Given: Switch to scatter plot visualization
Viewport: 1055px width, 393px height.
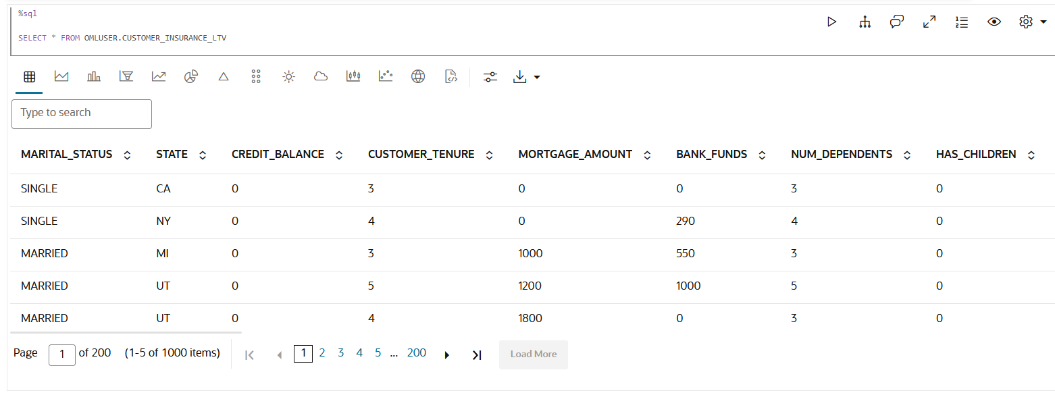Looking at the screenshot, I should click(x=386, y=77).
